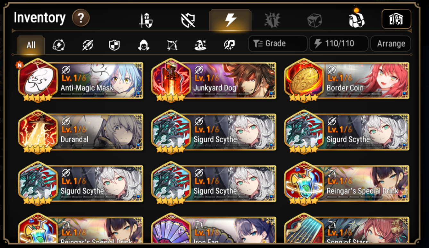The image size is (429, 248).
Task: Filter by Mage wizard hat icon
Action: [200, 45]
